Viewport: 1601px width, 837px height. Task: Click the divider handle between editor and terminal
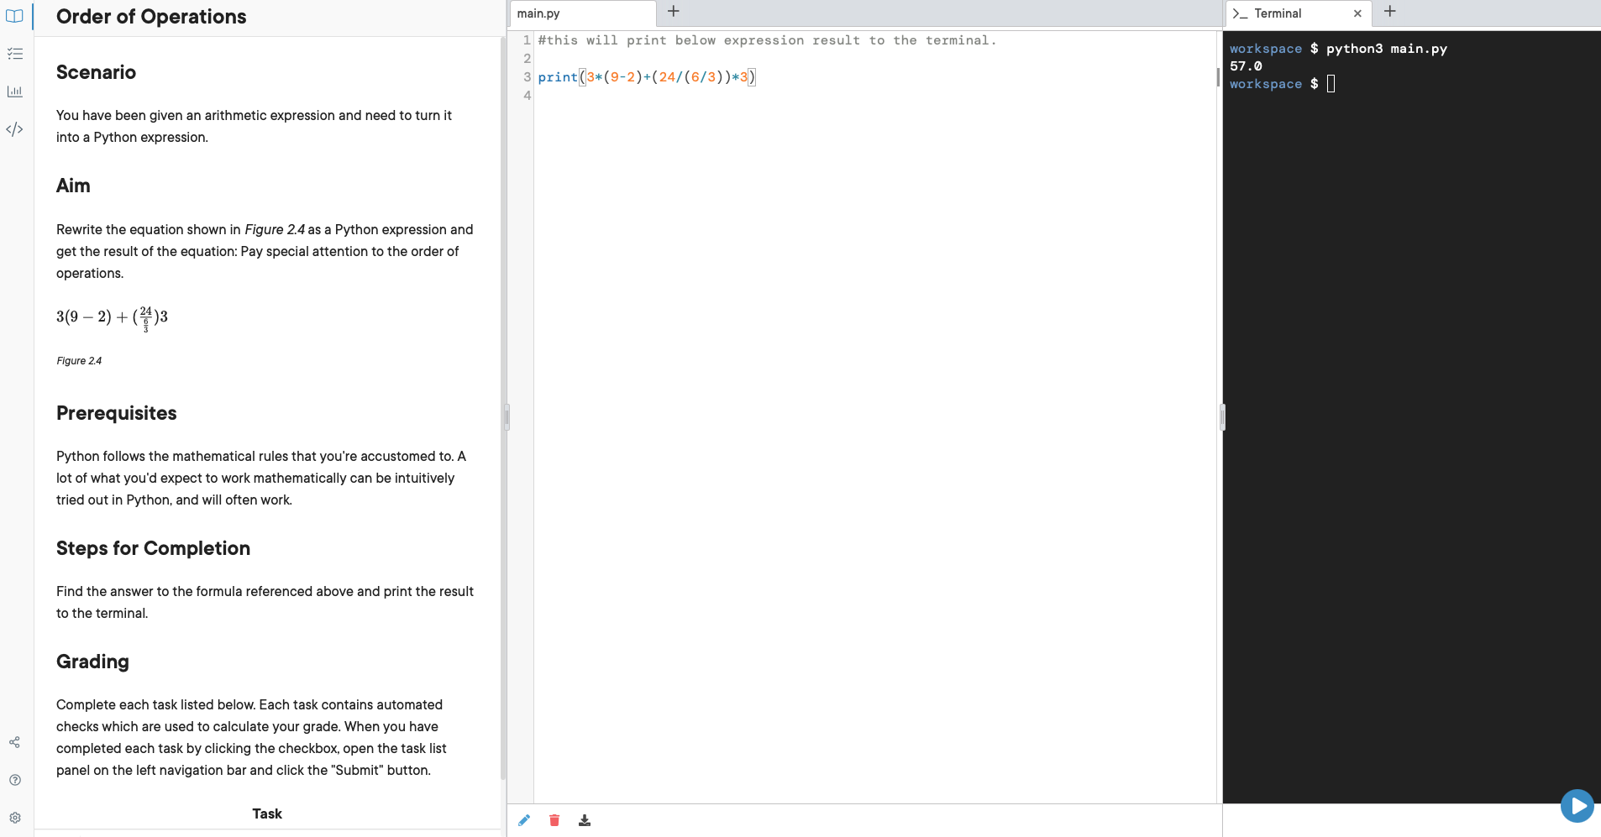1222,417
